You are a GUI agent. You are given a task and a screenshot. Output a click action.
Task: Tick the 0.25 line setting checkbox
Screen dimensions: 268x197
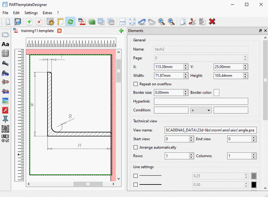click(x=135, y=176)
